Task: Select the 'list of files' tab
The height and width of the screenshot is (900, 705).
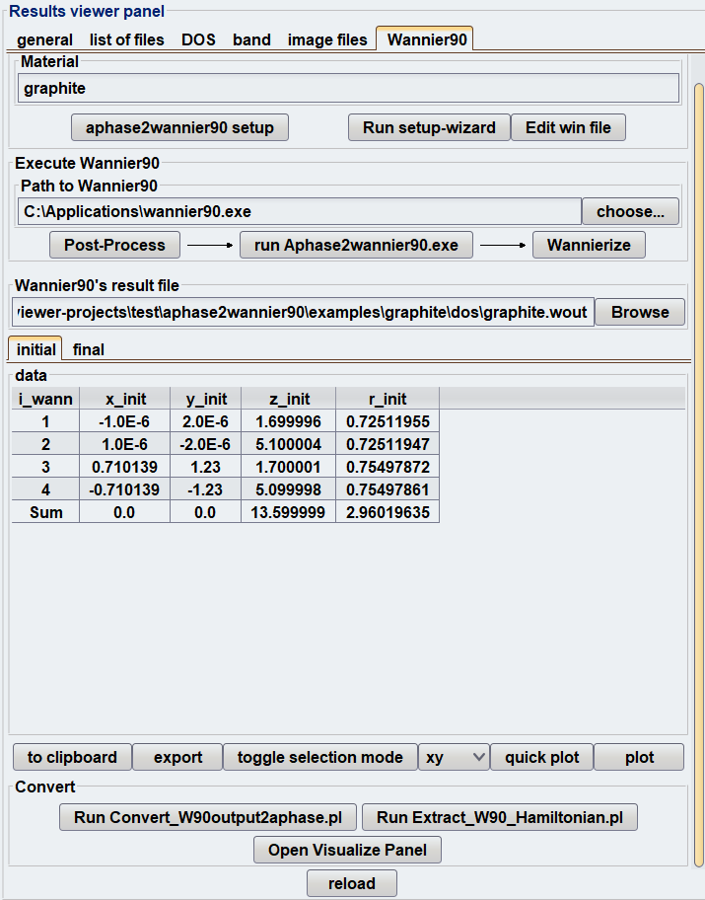Action: [x=127, y=39]
